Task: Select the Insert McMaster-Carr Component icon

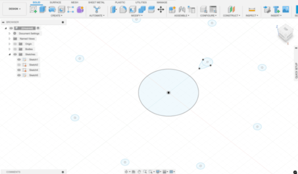Action: (x=276, y=9)
